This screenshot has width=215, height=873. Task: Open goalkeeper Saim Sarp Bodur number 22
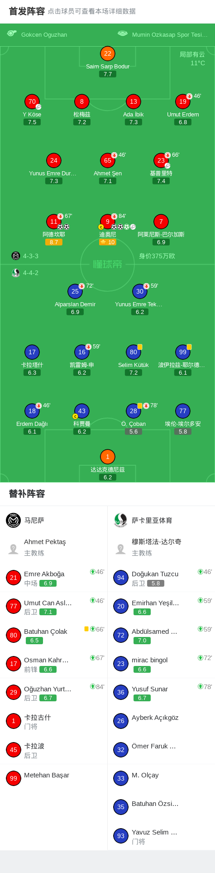108,53
